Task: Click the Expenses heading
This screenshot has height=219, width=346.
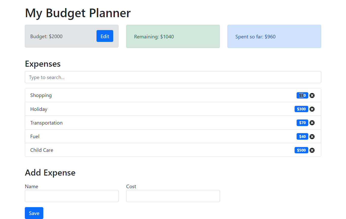Action: pyautogui.click(x=43, y=64)
